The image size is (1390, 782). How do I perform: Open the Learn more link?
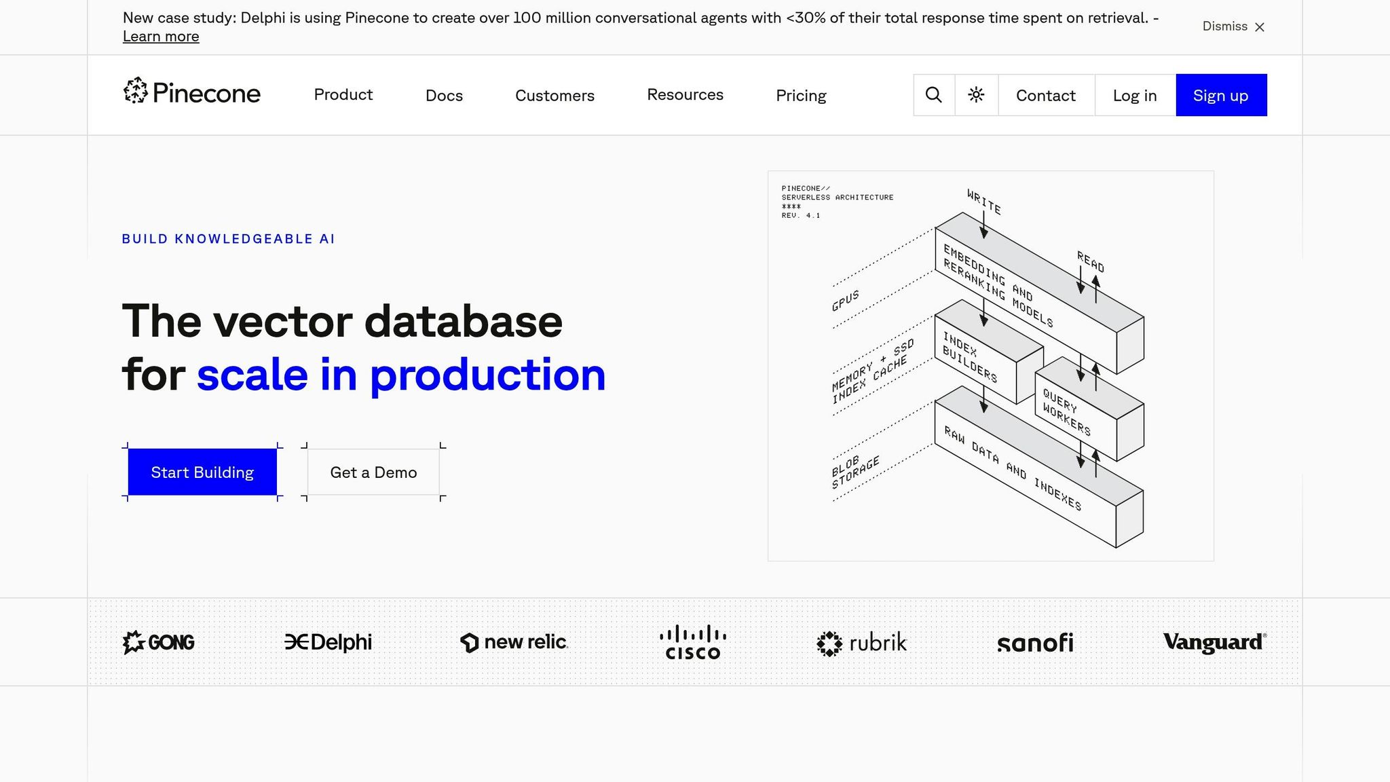tap(161, 37)
